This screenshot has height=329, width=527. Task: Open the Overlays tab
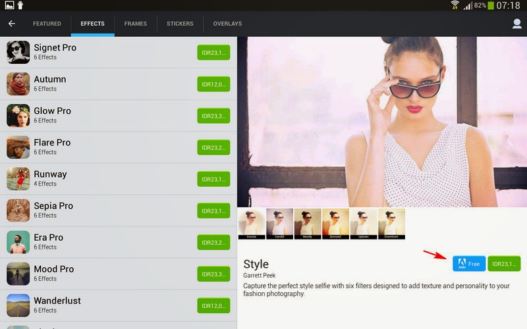tap(227, 24)
